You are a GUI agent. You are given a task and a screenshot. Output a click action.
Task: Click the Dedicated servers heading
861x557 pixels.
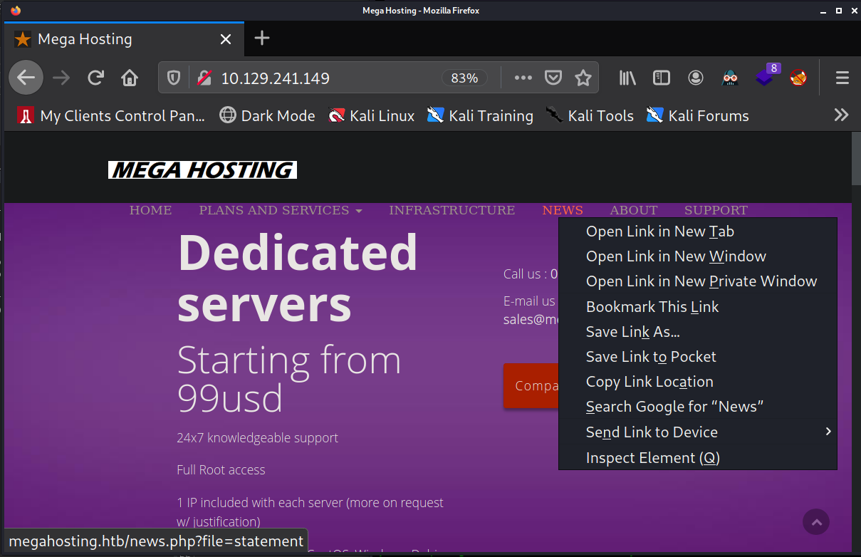point(297,278)
